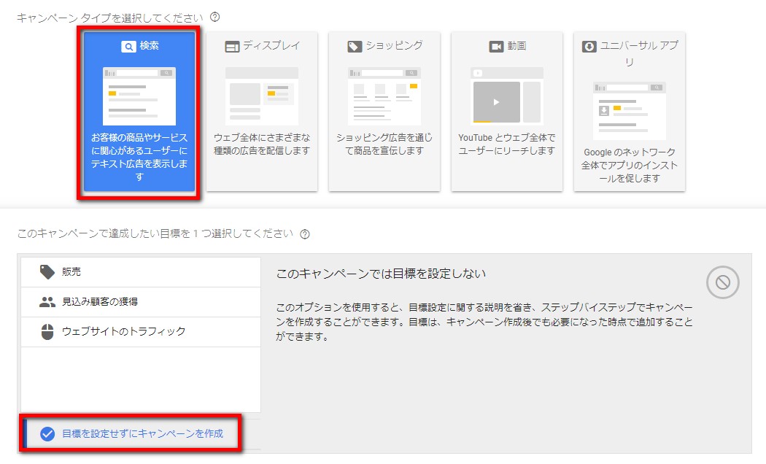Open help icon beside キャンペーン タイプ heading
The image size is (766, 464).
tap(214, 17)
